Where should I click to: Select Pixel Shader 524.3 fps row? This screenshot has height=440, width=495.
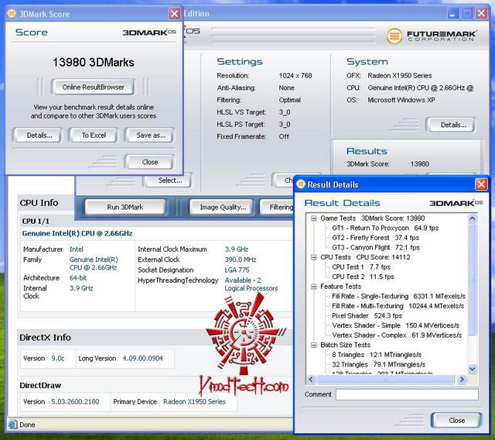(367, 316)
